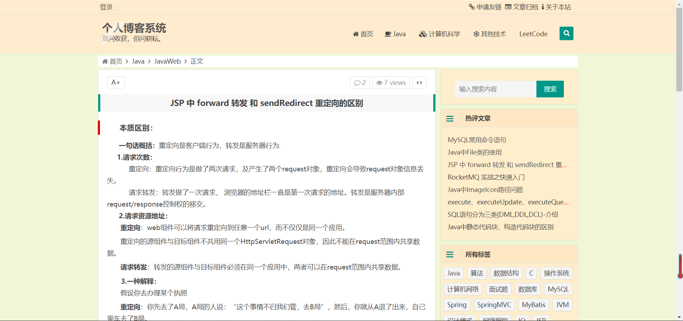
Task: Click the 搜索 search button
Action: 550,89
